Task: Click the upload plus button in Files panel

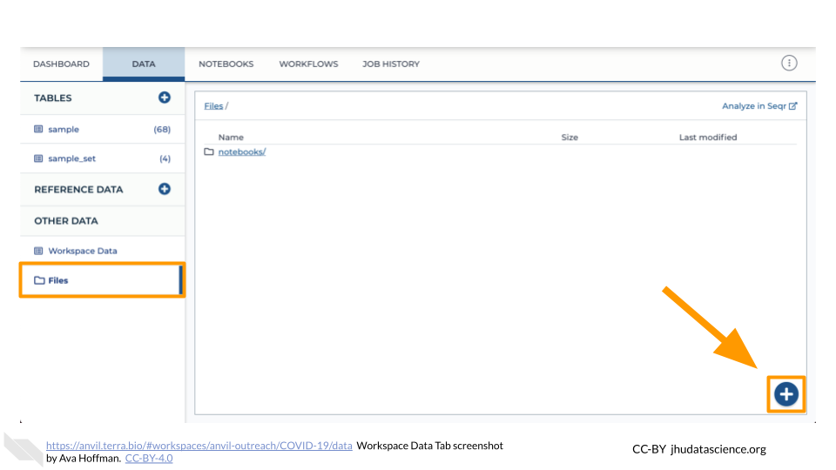Action: pyautogui.click(x=785, y=394)
